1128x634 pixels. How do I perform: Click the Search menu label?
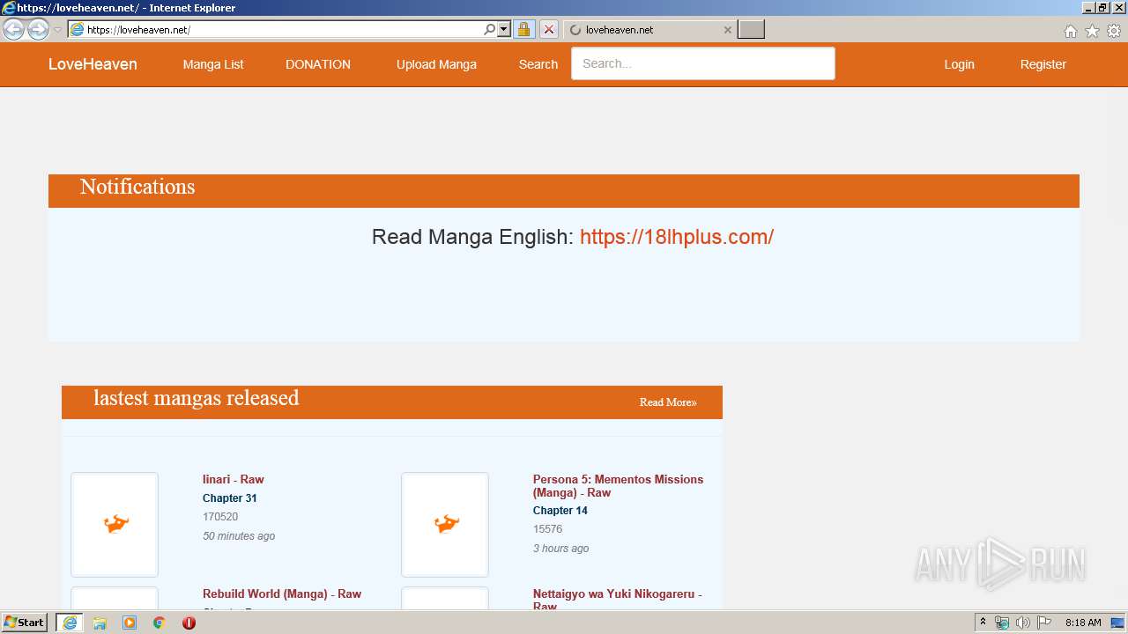tap(538, 64)
